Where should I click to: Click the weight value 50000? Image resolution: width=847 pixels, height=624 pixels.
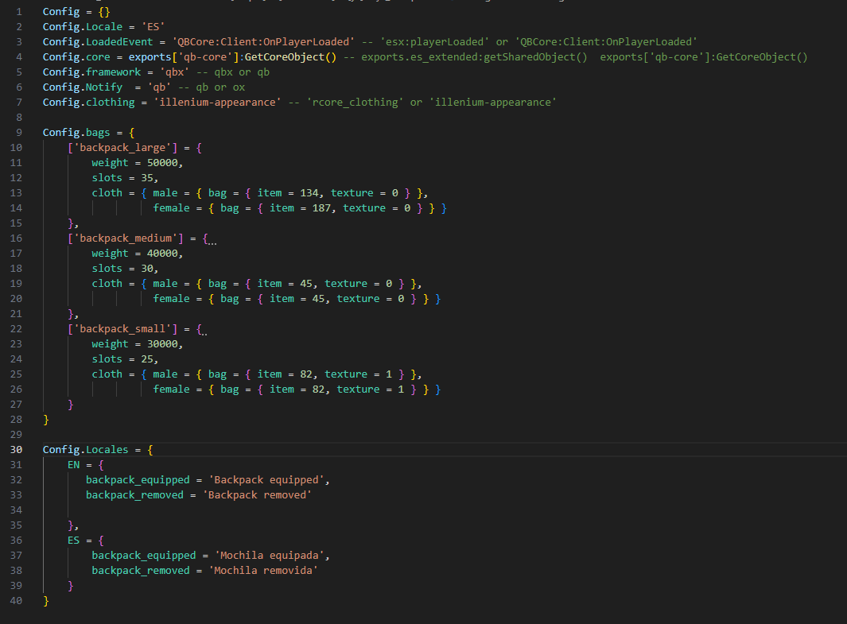(x=162, y=162)
